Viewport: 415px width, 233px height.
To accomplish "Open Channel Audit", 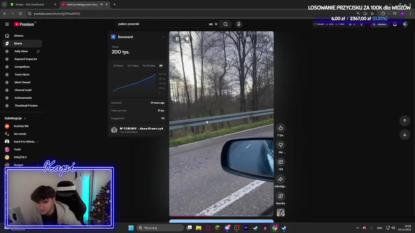I will tap(22, 90).
